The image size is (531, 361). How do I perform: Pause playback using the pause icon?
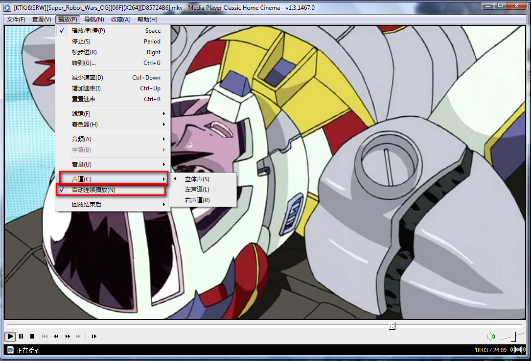pyautogui.click(x=21, y=336)
